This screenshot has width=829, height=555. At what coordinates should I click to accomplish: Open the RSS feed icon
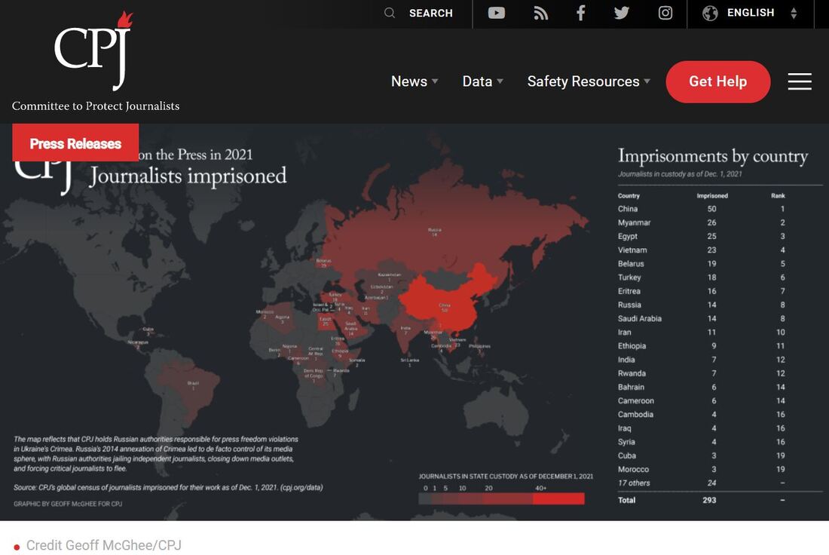point(540,13)
